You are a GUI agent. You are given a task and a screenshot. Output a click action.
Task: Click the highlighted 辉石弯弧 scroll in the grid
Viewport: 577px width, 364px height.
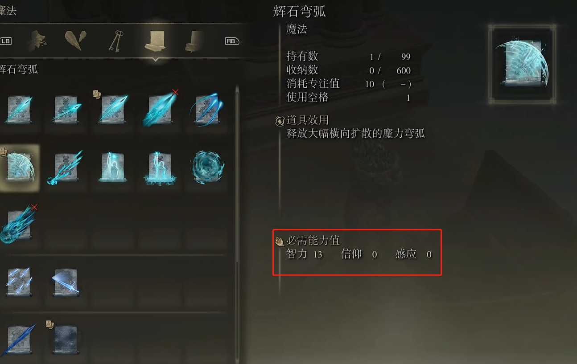[19, 168]
